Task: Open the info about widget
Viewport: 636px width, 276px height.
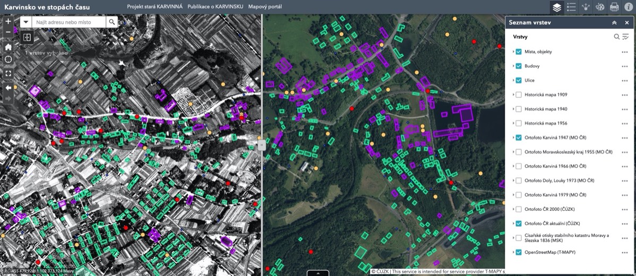Action: 628,7
